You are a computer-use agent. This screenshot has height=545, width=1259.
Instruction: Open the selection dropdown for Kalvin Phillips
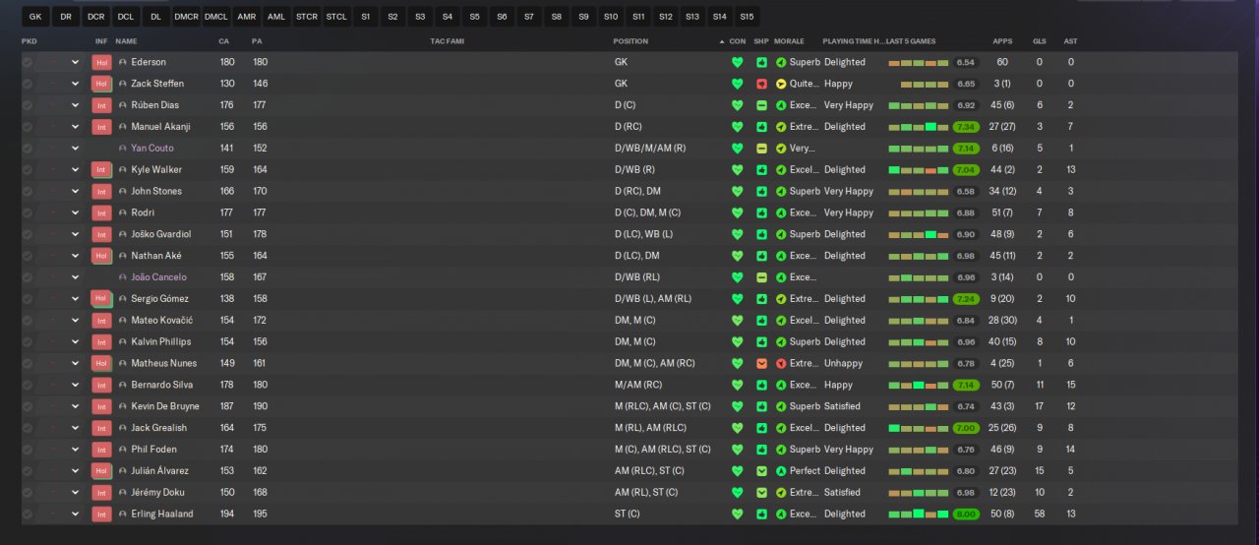tap(75, 341)
